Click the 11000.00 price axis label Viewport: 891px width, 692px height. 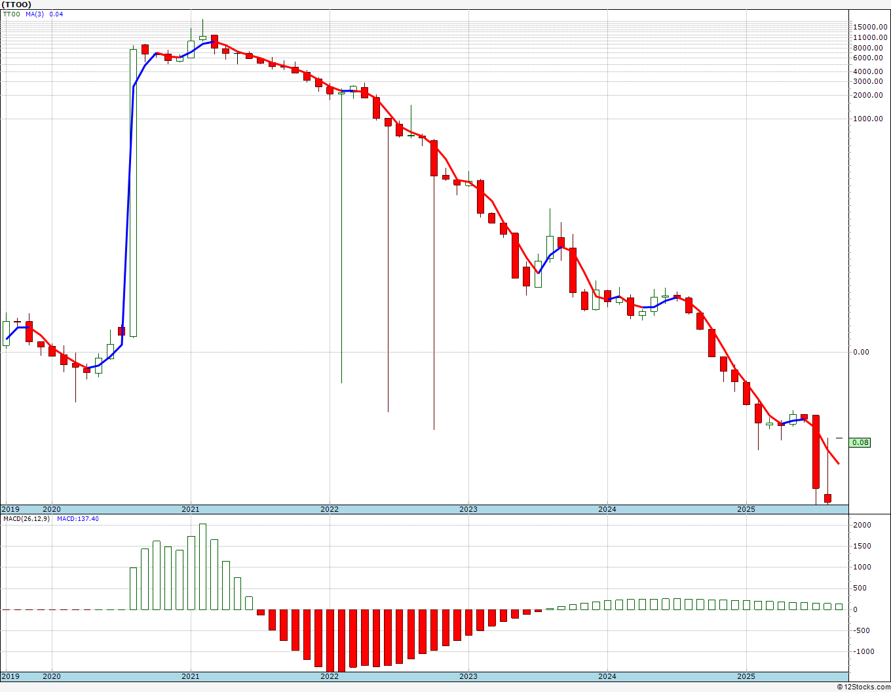[x=869, y=37]
